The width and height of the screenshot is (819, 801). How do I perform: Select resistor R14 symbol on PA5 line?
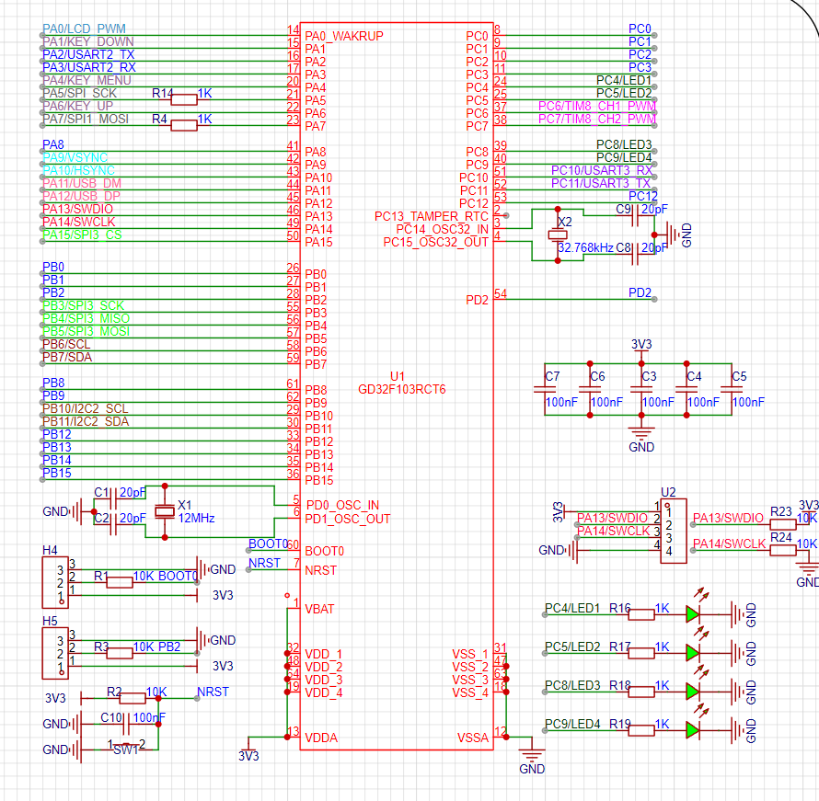184,99
